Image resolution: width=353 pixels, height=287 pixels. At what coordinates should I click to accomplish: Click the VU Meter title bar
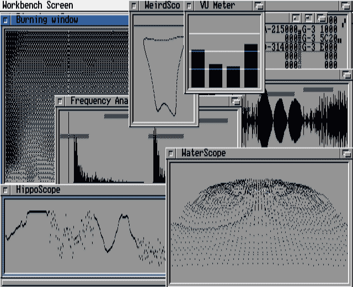[x=221, y=6]
